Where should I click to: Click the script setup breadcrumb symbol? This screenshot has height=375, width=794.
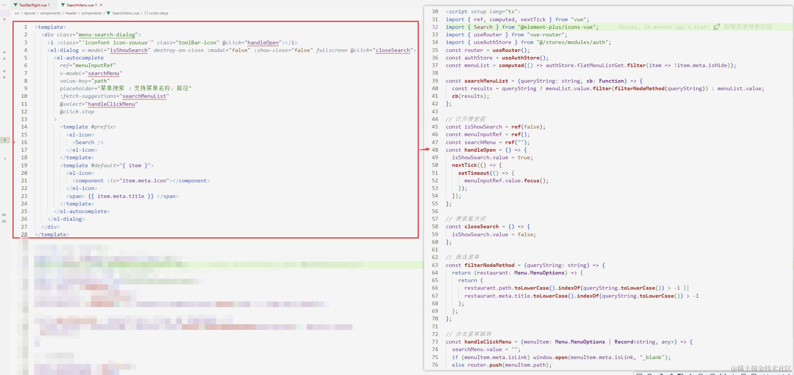[158, 13]
